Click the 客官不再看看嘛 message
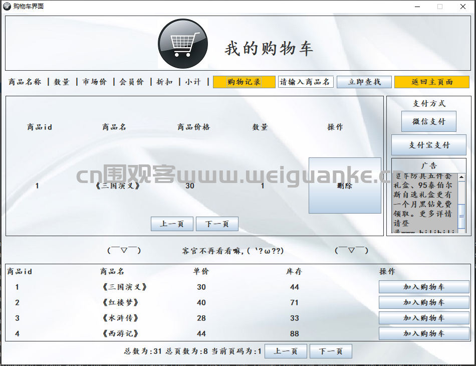The height and width of the screenshot is (366, 476). [233, 251]
